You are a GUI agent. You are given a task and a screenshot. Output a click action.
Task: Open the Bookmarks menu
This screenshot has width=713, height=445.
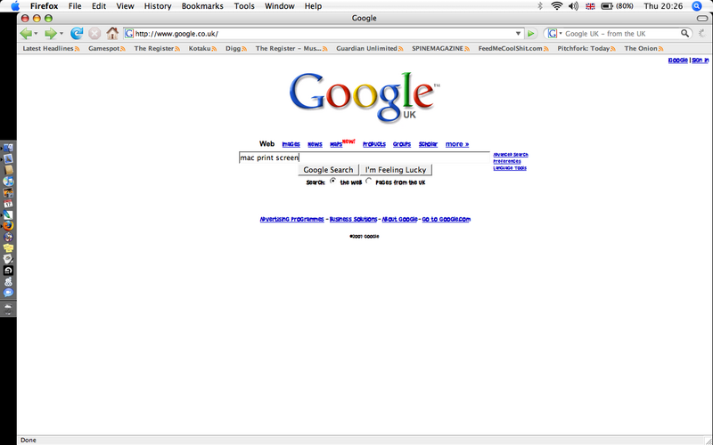(x=202, y=6)
